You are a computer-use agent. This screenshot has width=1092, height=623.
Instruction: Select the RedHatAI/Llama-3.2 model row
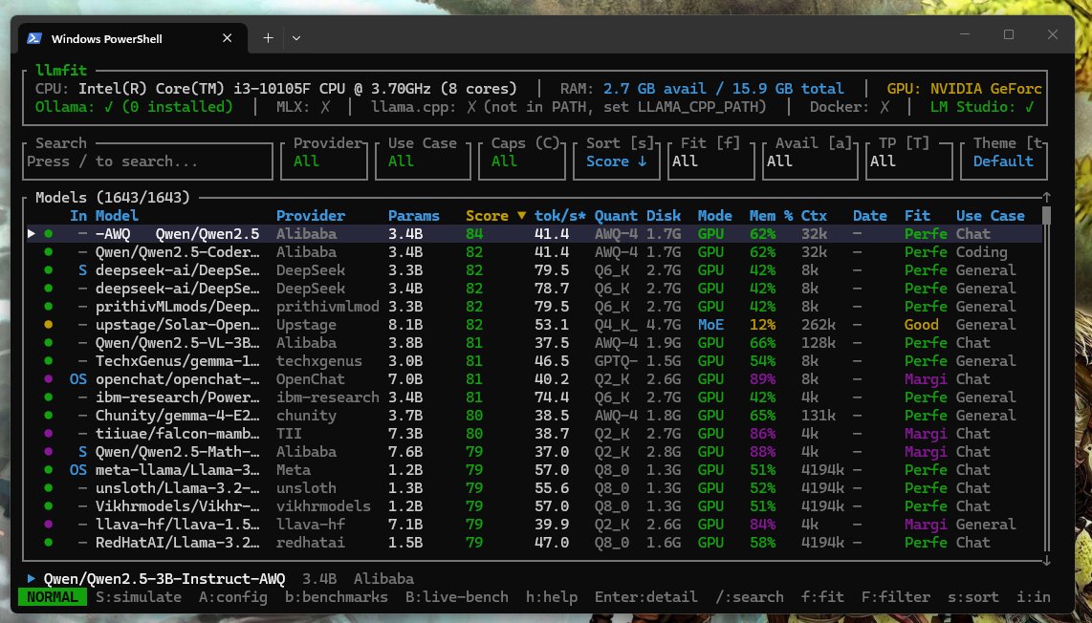[535, 542]
